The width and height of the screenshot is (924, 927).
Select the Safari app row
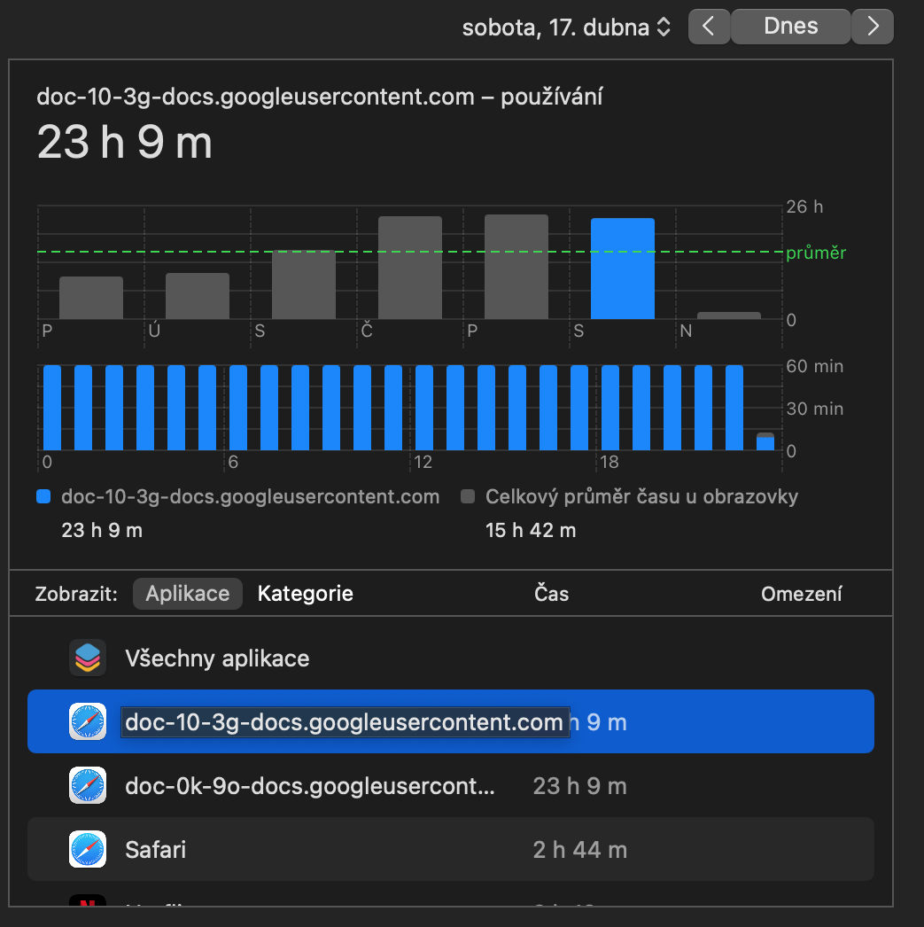coord(451,849)
